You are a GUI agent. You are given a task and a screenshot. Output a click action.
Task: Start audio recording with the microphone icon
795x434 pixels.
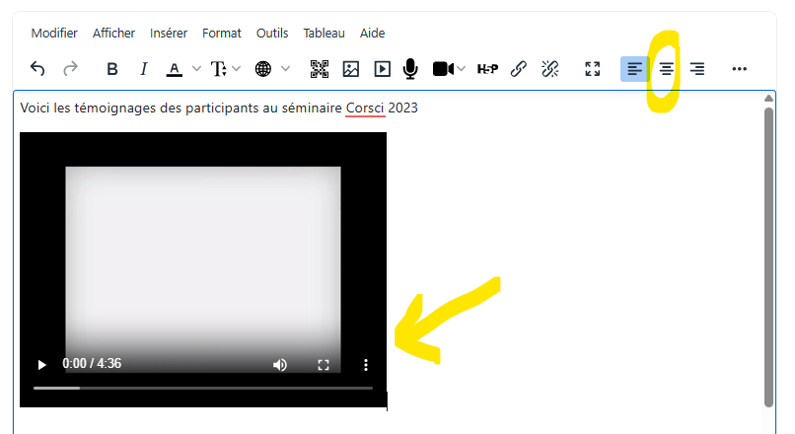point(410,68)
